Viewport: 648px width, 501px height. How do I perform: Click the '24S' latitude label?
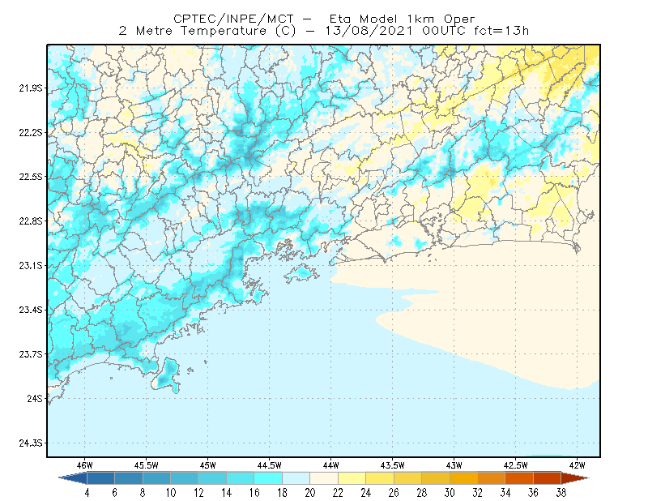pos(35,398)
